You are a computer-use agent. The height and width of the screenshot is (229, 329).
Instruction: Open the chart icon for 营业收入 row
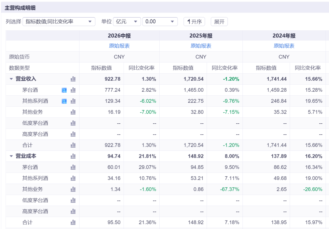(73, 79)
